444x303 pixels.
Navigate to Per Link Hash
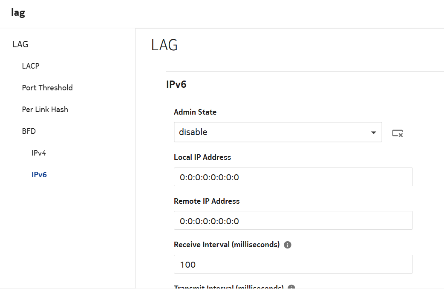click(45, 110)
